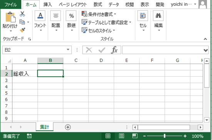Select row 5 header
The image size is (212, 140).
pyautogui.click(x=6, y=93)
